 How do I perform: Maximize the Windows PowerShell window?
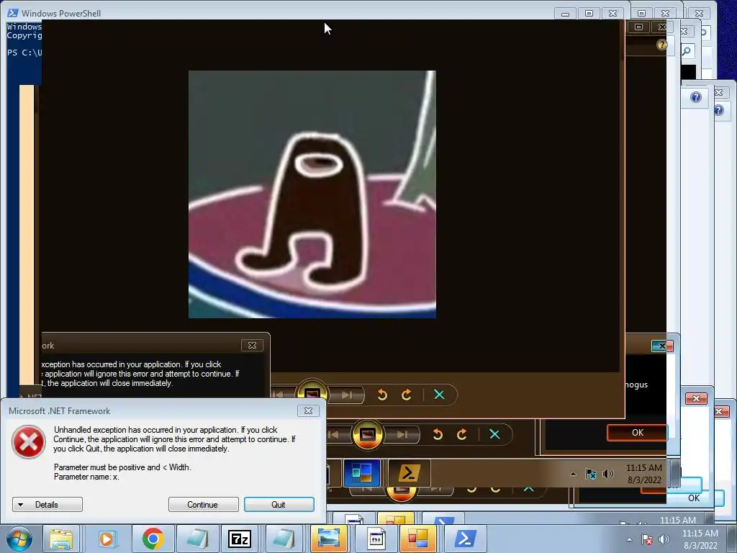(x=589, y=13)
